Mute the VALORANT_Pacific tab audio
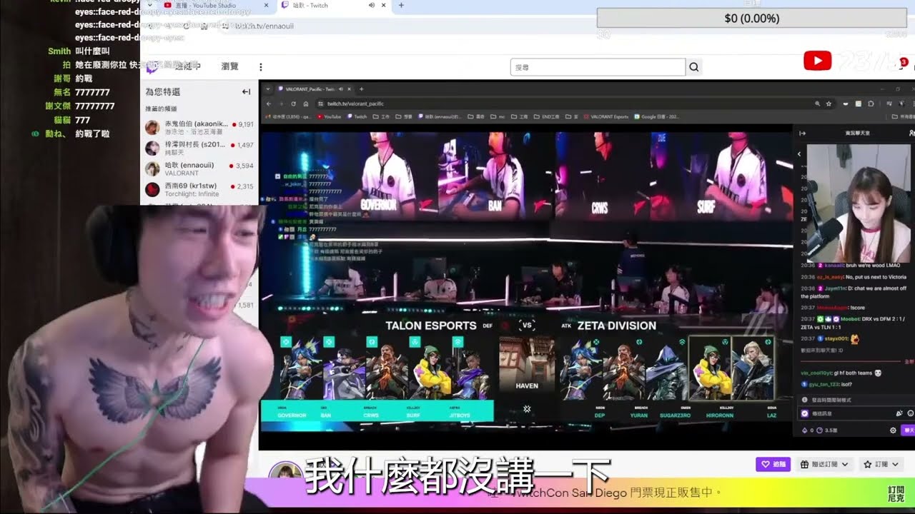The height and width of the screenshot is (514, 915). 340,89
